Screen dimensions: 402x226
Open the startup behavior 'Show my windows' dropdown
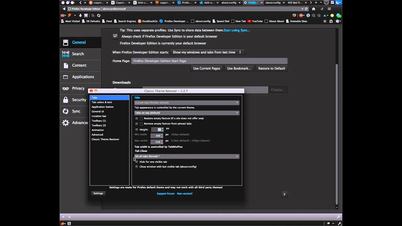click(x=207, y=52)
